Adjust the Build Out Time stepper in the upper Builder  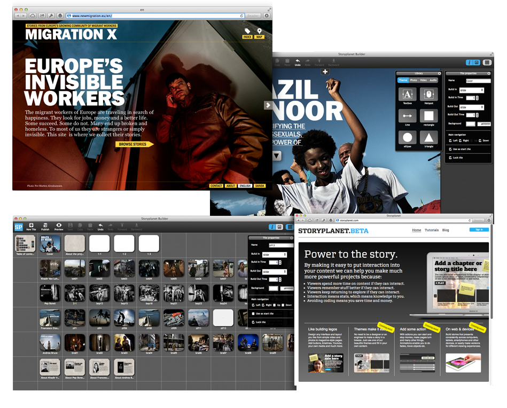click(477, 115)
